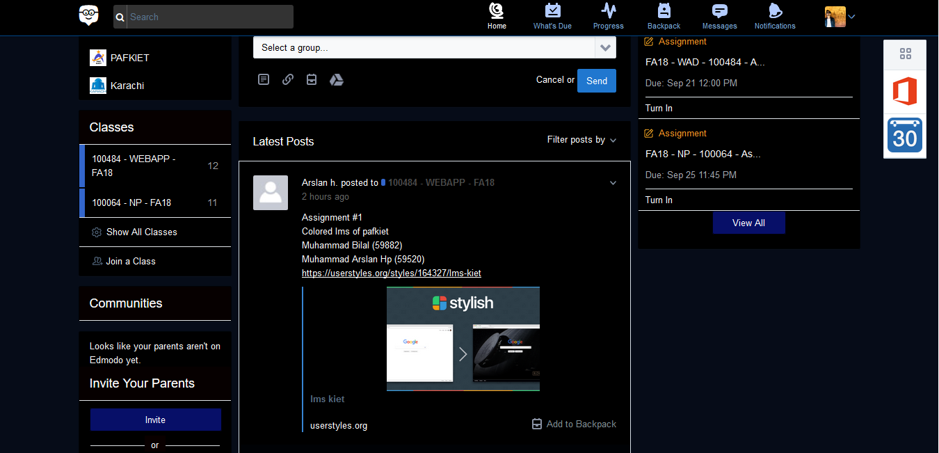
Task: Click the search magnifier icon
Action: pos(120,17)
